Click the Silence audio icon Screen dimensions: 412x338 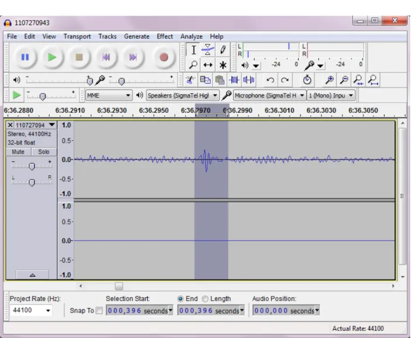(248, 80)
